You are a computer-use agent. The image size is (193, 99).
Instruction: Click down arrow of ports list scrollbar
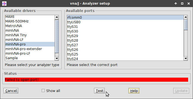pos(186,58)
